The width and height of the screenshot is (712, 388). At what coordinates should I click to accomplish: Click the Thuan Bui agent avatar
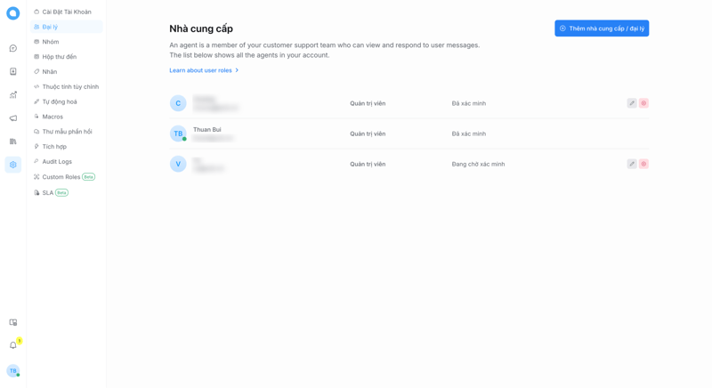click(178, 133)
